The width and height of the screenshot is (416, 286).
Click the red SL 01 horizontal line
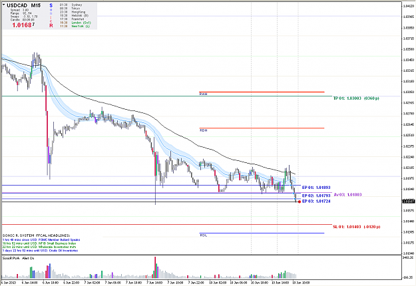[166, 225]
